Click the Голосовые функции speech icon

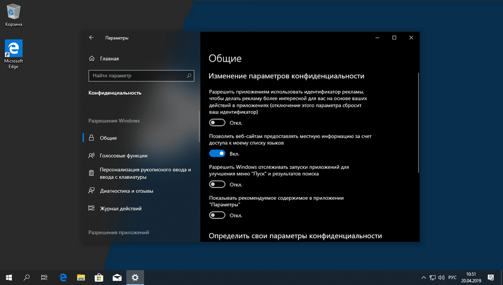pos(92,156)
